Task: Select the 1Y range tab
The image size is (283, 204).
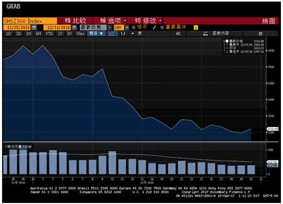Action: [60, 34]
